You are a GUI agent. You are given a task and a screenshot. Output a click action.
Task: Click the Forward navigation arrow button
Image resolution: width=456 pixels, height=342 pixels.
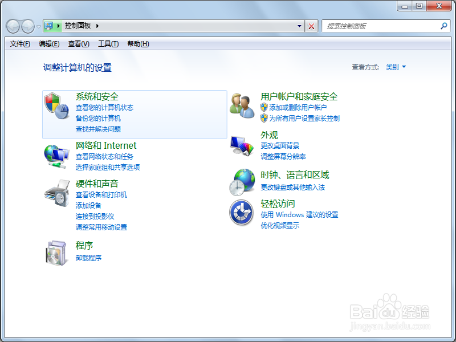28,26
